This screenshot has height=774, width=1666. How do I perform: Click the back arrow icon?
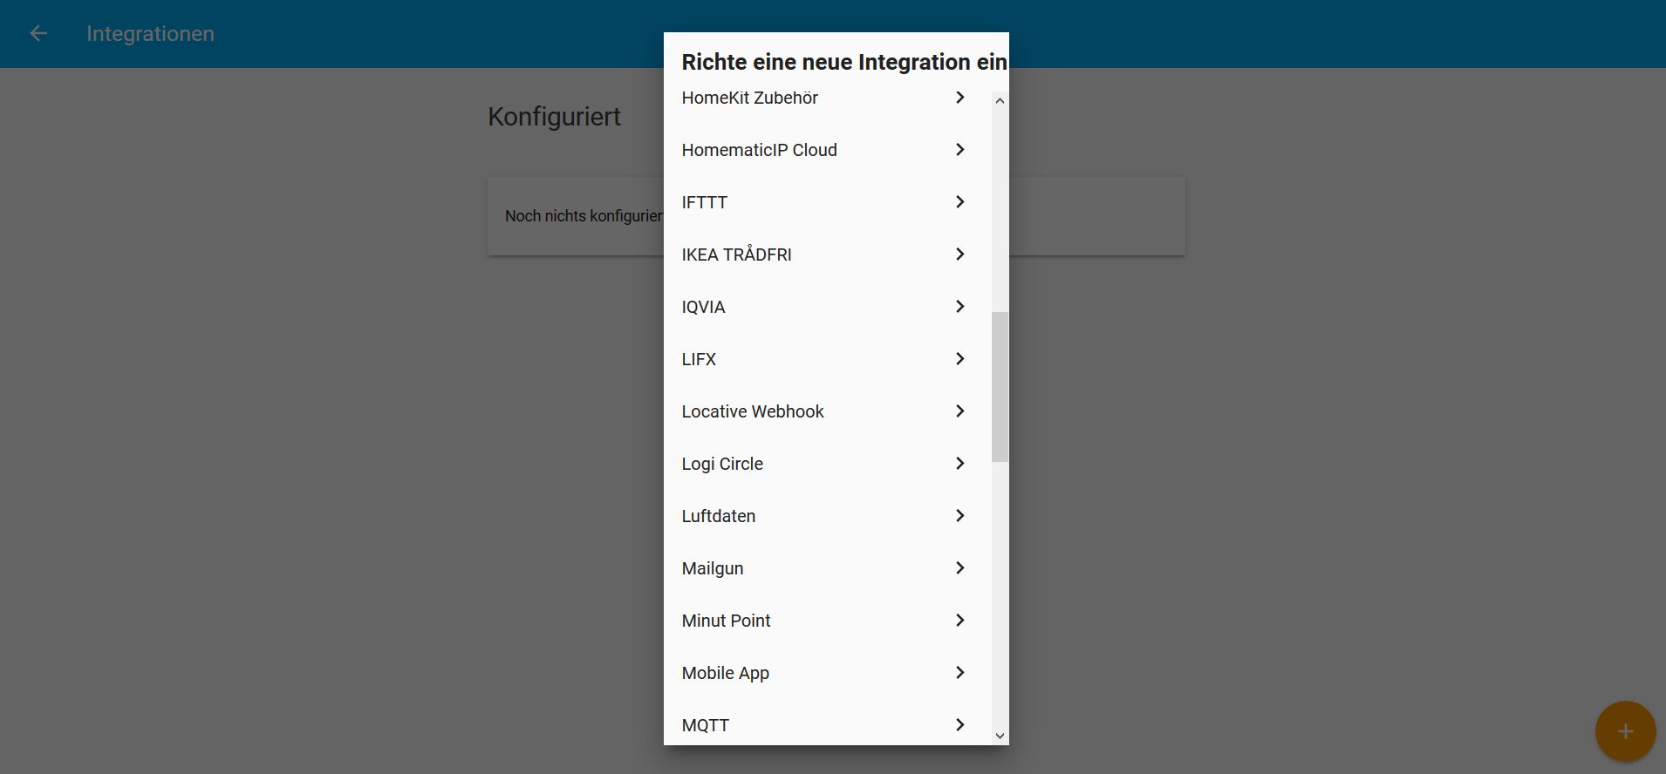click(x=38, y=33)
